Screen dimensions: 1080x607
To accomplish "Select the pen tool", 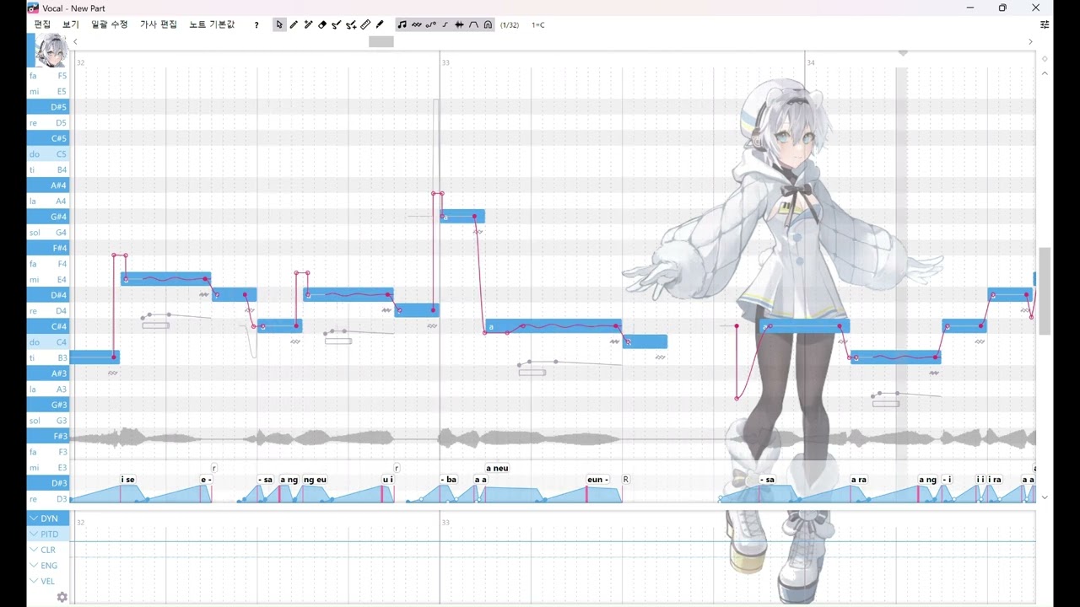I will (294, 24).
